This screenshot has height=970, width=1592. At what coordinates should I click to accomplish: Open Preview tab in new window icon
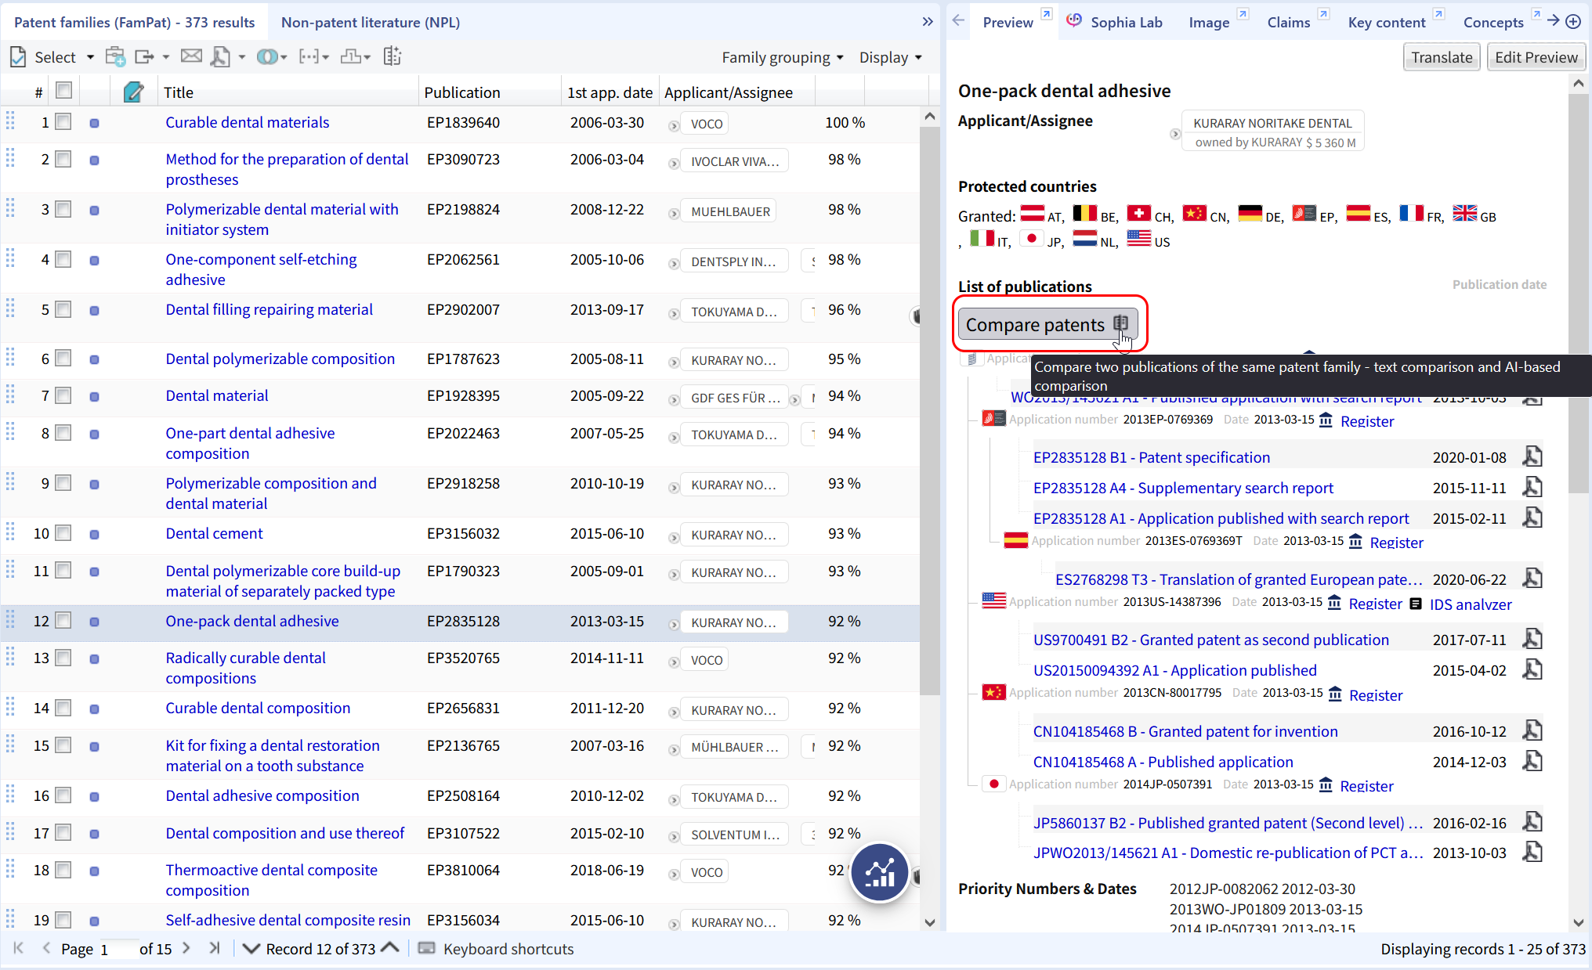pyautogui.click(x=1047, y=13)
